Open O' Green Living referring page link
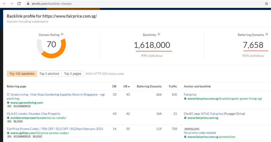The image size is (271, 142). tap(56, 96)
